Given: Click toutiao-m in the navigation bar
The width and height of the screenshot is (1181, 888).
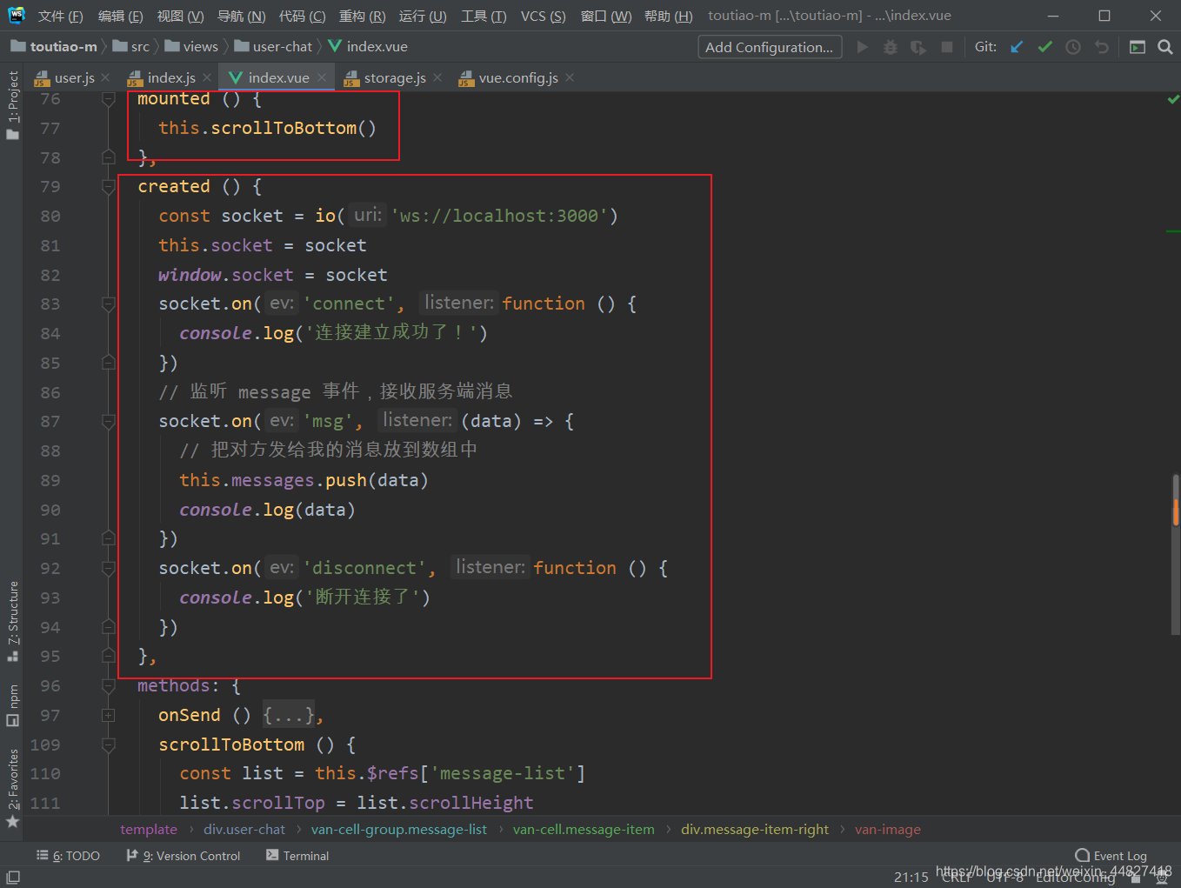Looking at the screenshot, I should pos(54,46).
